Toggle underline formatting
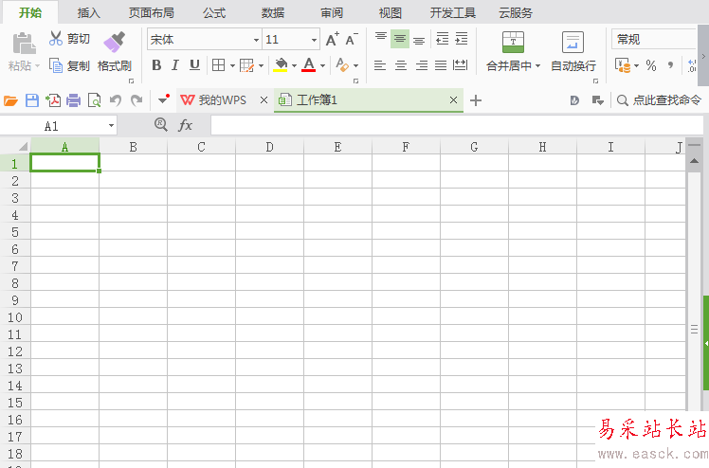Viewport: 709px width, 468px height. 194,65
